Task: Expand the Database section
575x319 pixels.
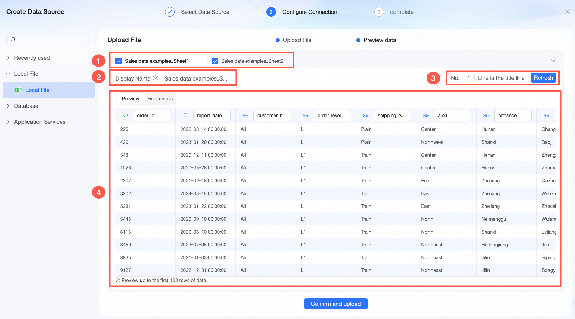Action: coord(8,106)
